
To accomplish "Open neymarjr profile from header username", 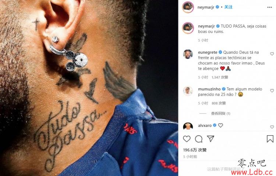I will (206, 7).
